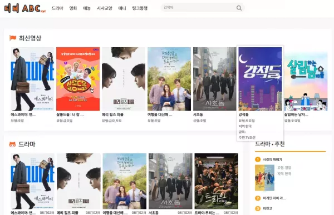Click 유형:금요일 under 살롱드돌
This screenshot has width=334, height=215.
point(65,121)
